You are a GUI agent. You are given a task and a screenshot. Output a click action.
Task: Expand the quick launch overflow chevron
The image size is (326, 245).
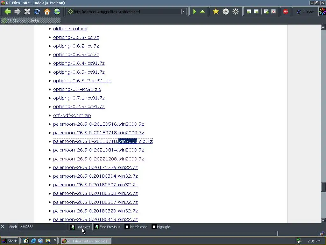click(55, 240)
